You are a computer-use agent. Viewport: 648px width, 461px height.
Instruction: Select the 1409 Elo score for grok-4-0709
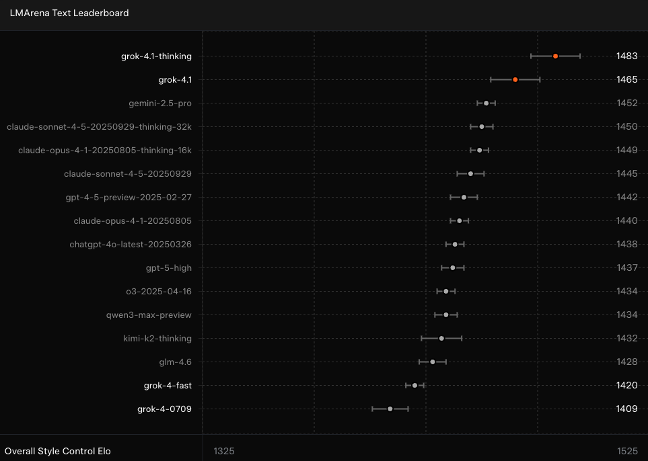click(626, 409)
